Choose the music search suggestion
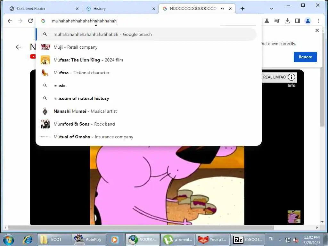Screen dimensions: 328x246 coord(146,86)
